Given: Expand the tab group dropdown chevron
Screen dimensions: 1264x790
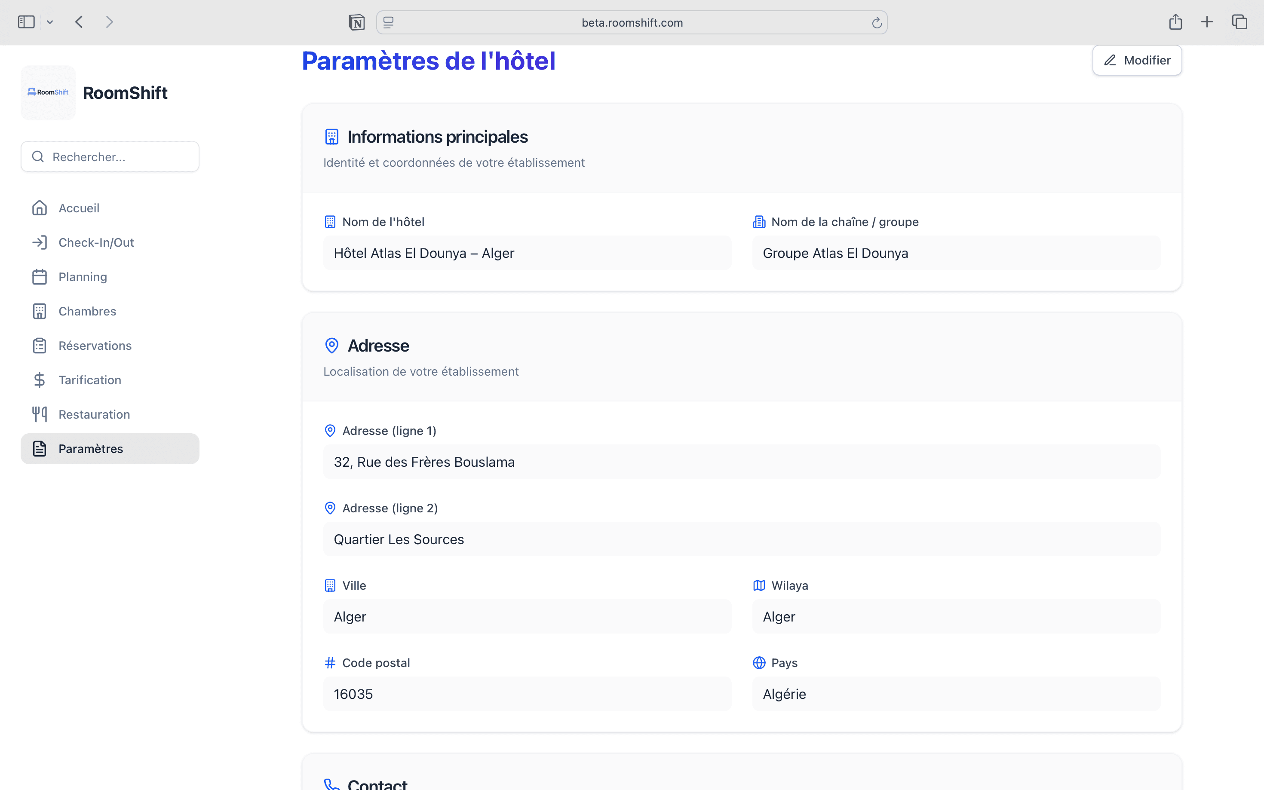Looking at the screenshot, I should pyautogui.click(x=50, y=22).
